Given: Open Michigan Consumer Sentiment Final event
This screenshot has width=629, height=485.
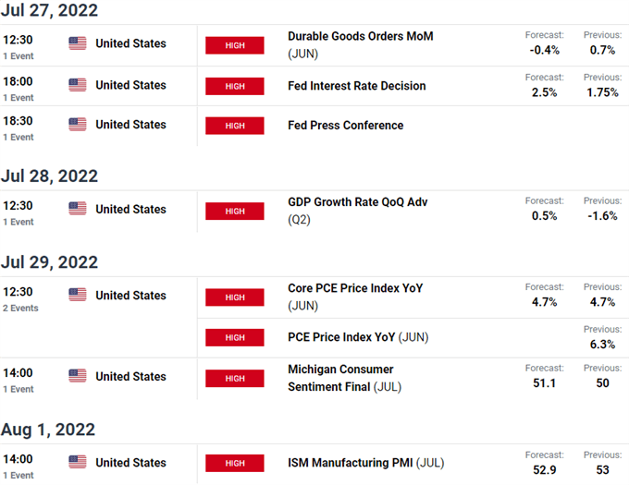Looking at the screenshot, I should (344, 378).
